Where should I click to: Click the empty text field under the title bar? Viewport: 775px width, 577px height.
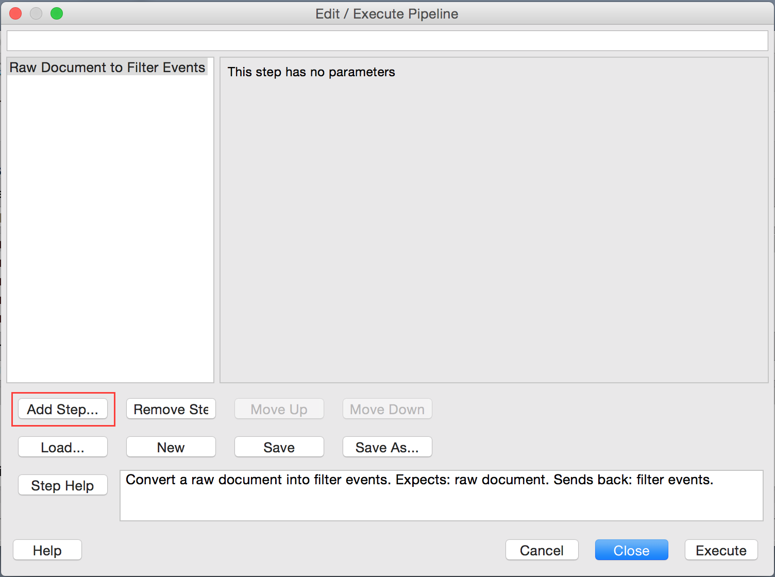click(387, 41)
